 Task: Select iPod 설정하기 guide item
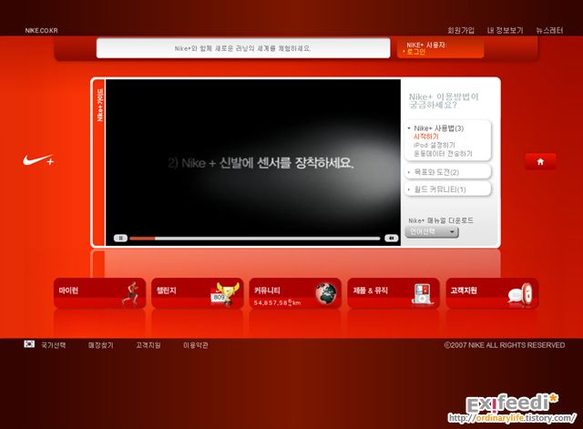435,145
